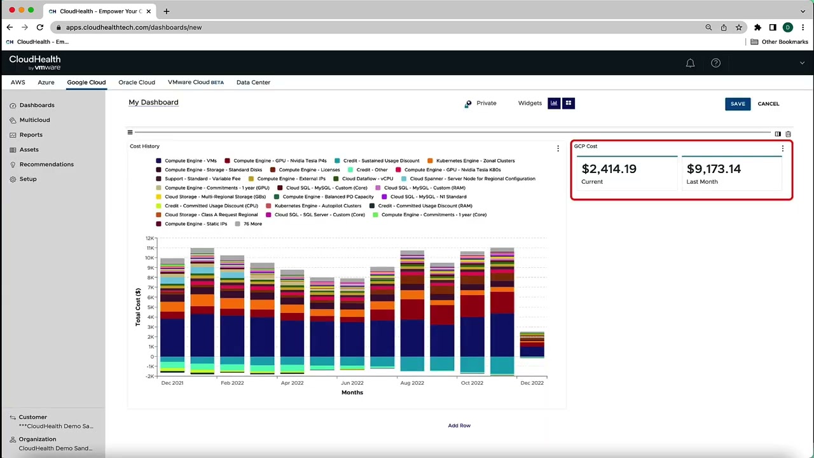Switch customer via Customer selector

[51, 422]
